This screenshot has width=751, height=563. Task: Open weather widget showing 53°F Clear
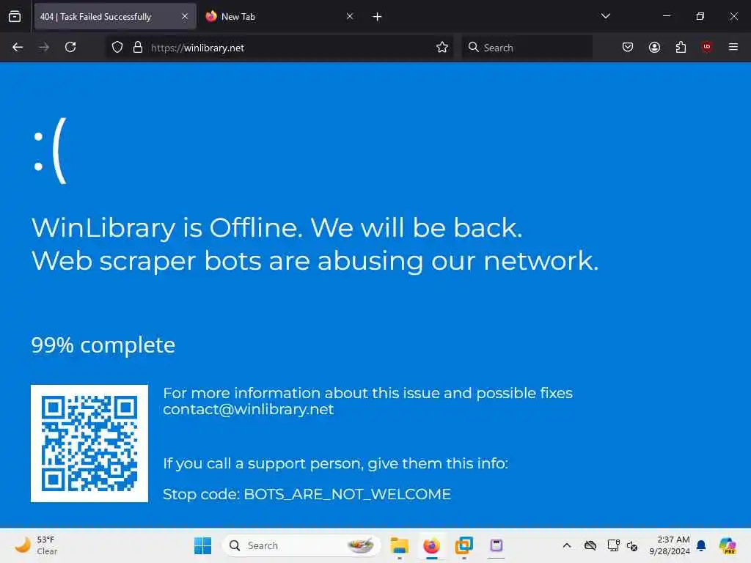point(36,545)
